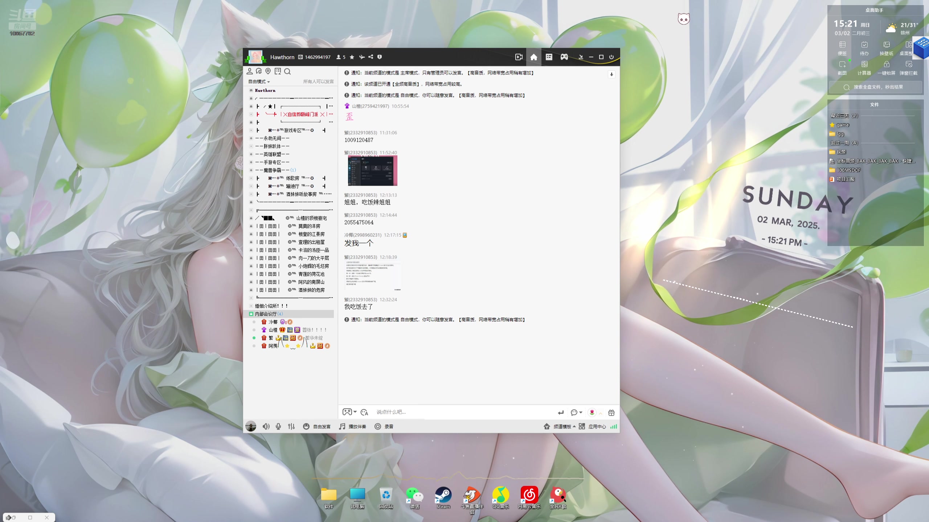Open the user list person icon
This screenshot has height=522, width=929.
coord(250,71)
